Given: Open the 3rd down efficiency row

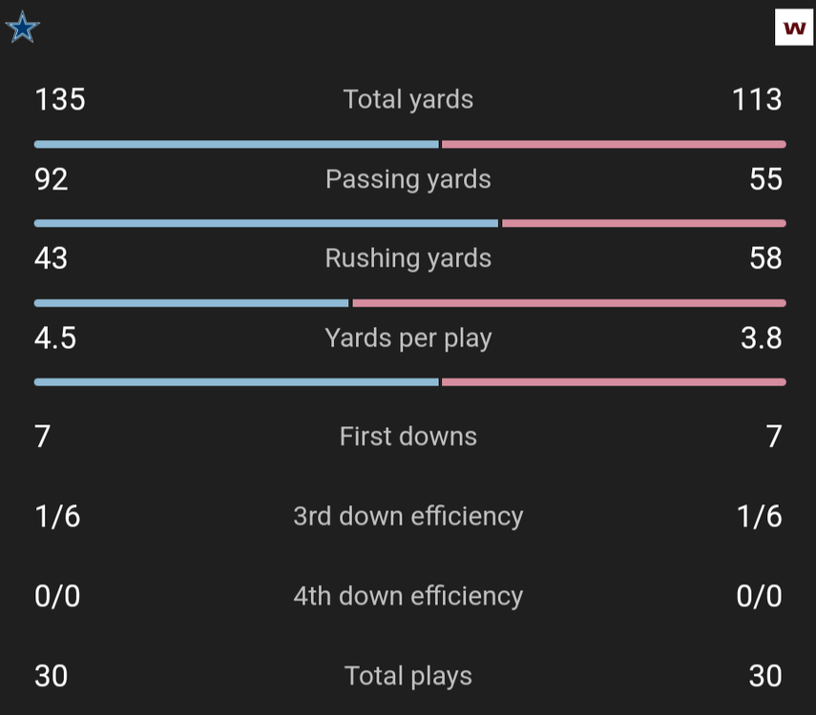Looking at the screenshot, I should [x=408, y=516].
